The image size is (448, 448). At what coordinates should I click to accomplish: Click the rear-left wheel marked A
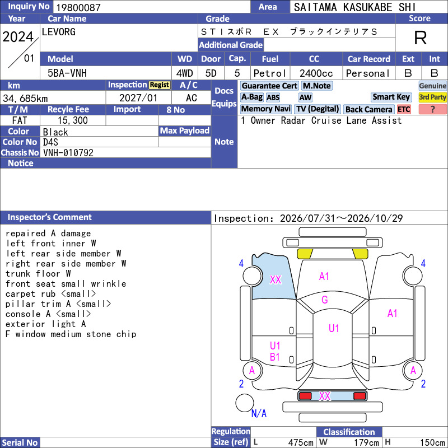[x=252, y=371]
